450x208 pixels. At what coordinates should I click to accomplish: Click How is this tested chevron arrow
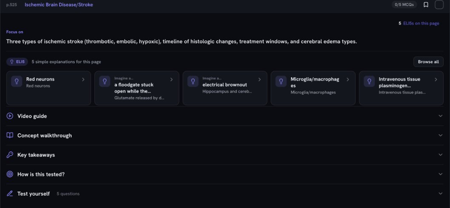(440, 174)
